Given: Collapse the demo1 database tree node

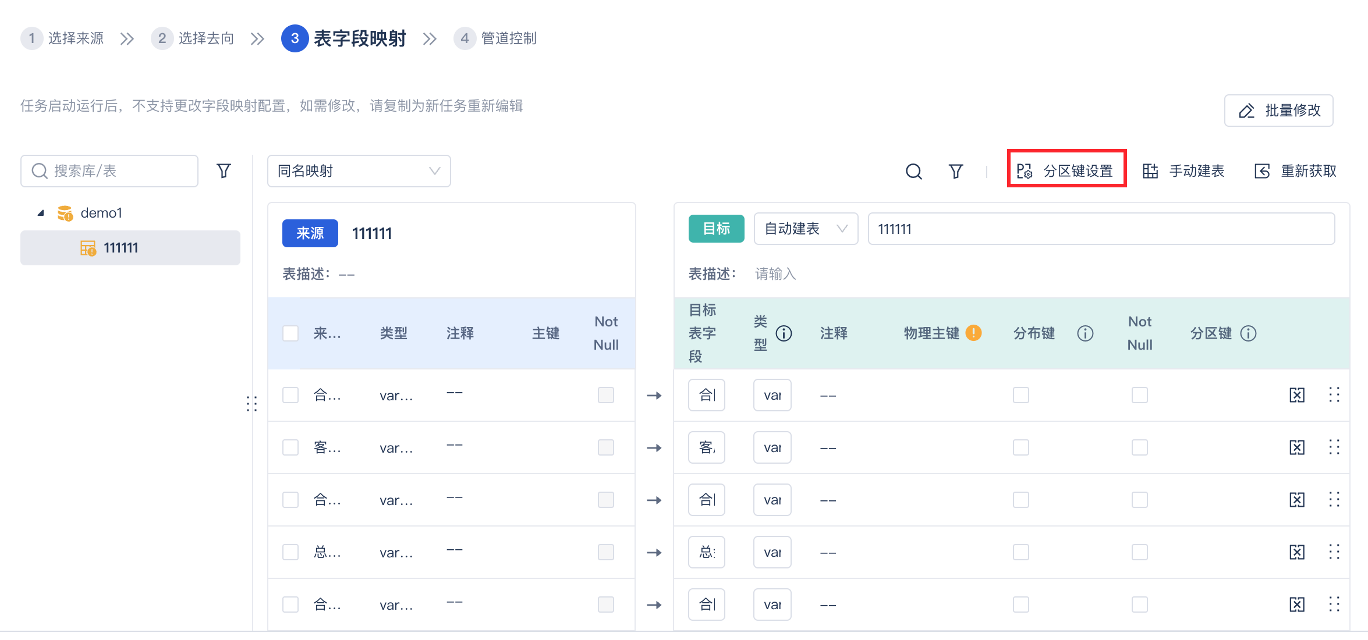Looking at the screenshot, I should tap(41, 213).
